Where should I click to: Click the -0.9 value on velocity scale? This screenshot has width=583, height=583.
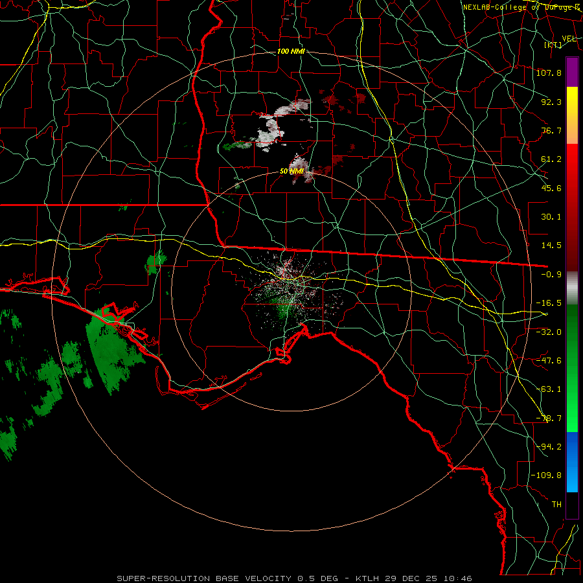(x=551, y=275)
